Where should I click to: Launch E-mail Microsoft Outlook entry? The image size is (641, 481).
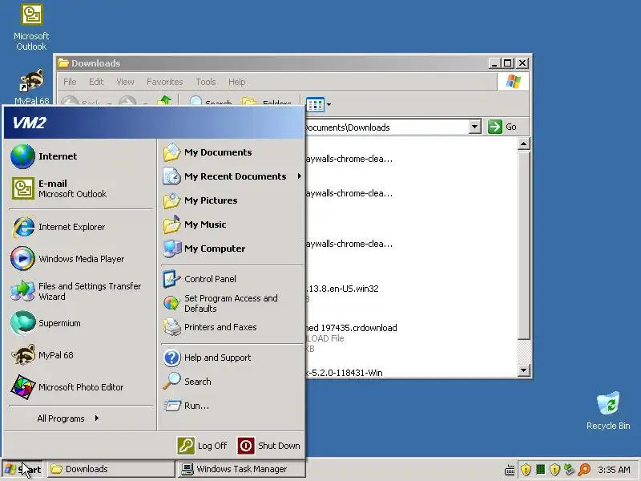(81, 188)
